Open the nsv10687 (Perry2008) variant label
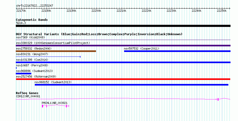 pyautogui.click(x=32, y=65)
